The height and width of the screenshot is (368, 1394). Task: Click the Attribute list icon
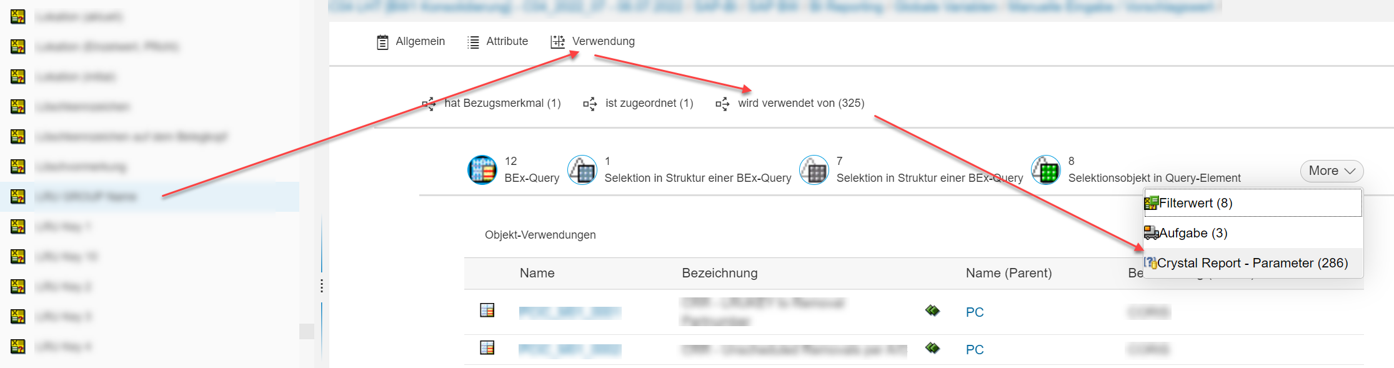[473, 42]
